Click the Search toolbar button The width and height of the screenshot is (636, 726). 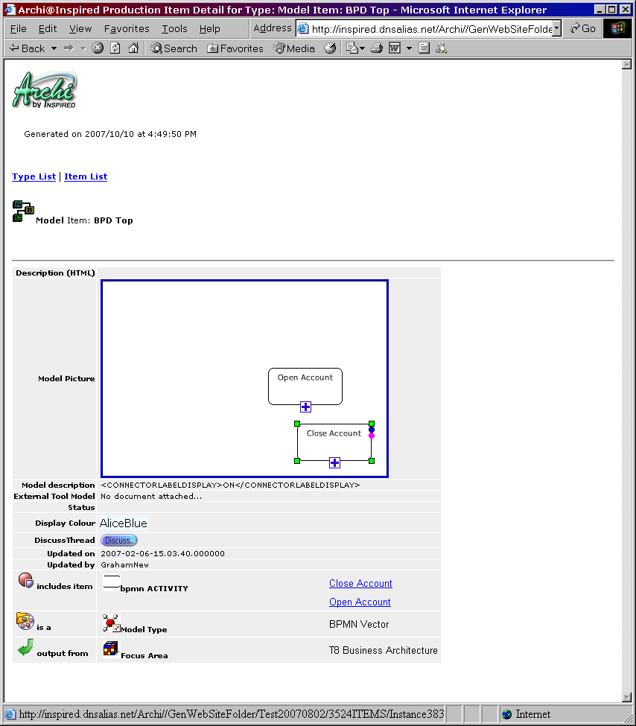coord(174,48)
